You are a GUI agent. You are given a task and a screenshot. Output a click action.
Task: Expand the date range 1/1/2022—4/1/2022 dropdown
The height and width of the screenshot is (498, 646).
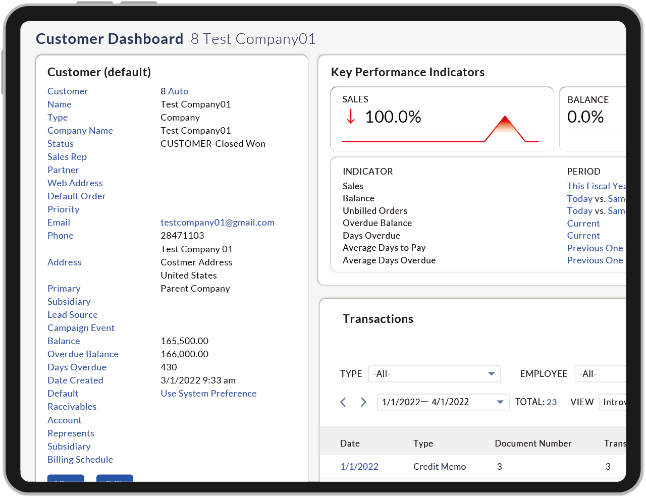(x=443, y=402)
